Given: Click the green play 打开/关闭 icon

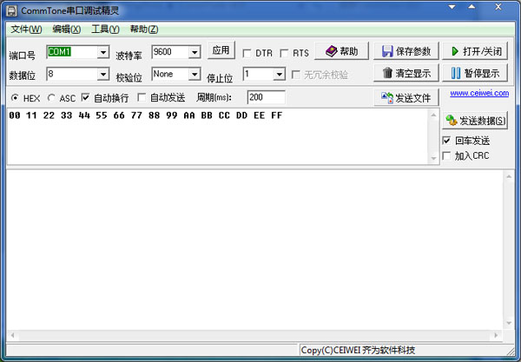Looking at the screenshot, I should (455, 51).
